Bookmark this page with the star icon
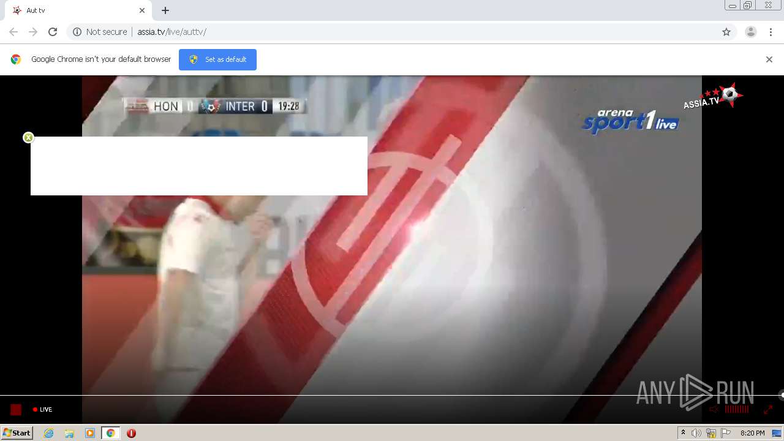Image resolution: width=784 pixels, height=441 pixels. click(x=726, y=32)
